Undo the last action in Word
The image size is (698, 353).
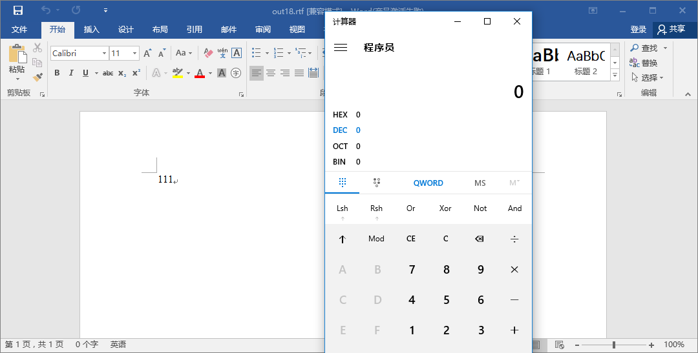coord(46,10)
